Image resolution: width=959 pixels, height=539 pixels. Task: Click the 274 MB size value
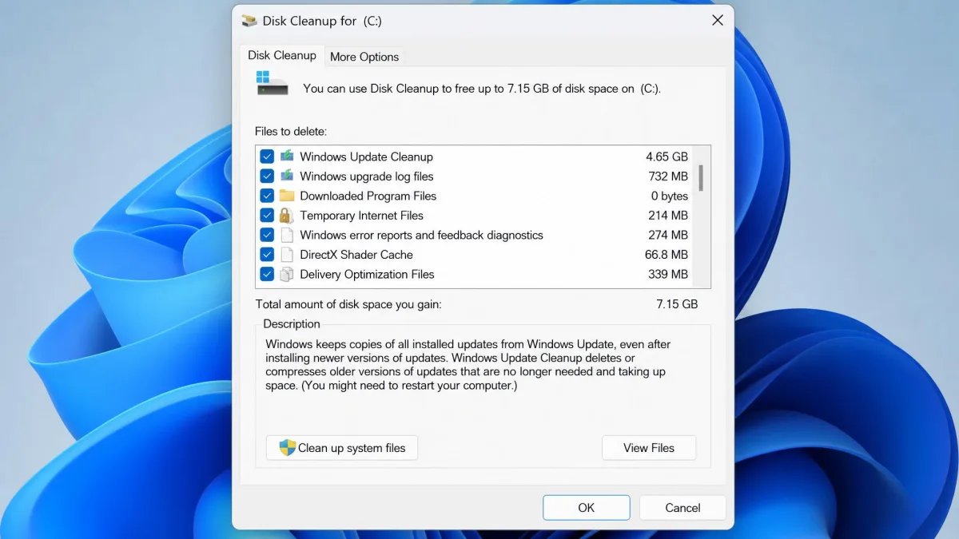tap(668, 235)
